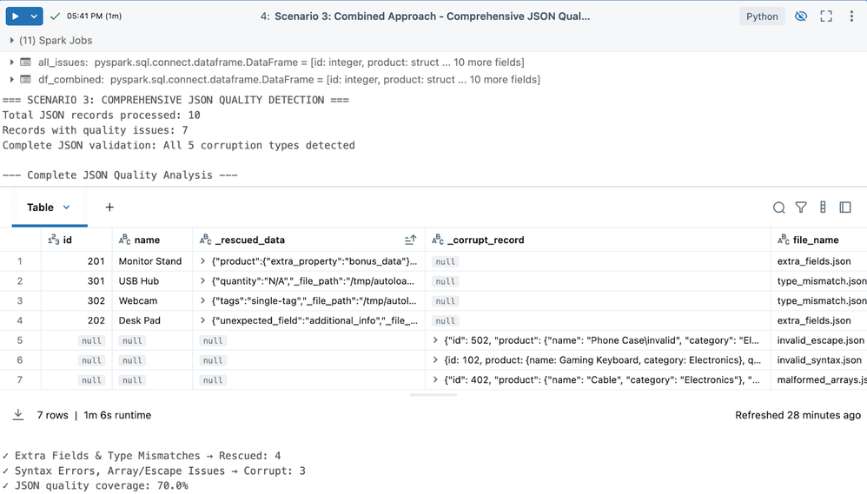
Task: Select the Desk Pad name cell
Action: [152, 321]
